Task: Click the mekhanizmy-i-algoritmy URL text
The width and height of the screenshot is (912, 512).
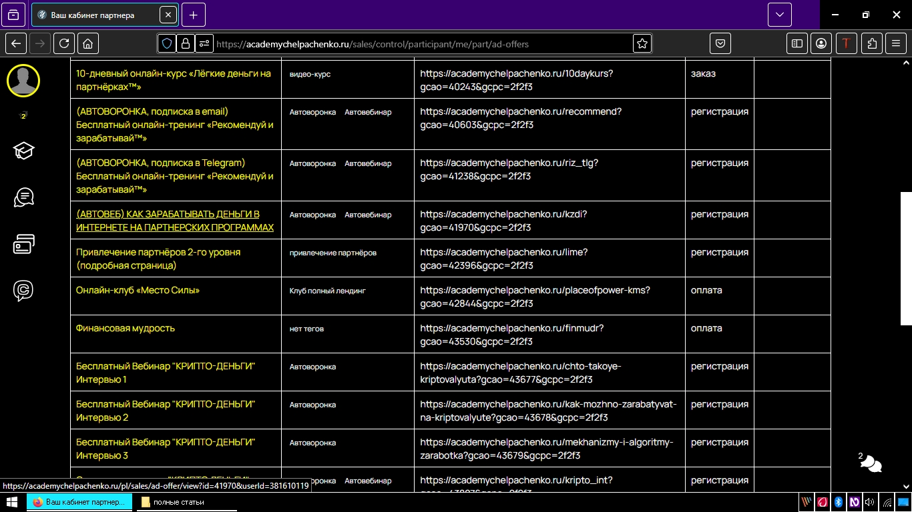Action: pos(547,449)
